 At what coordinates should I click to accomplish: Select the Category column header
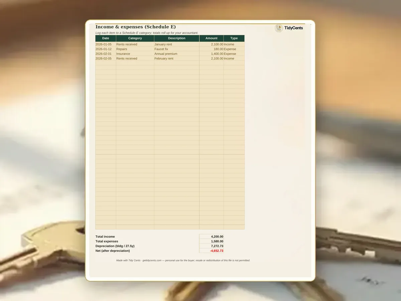click(x=135, y=38)
